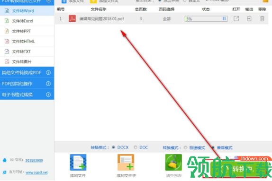Click the orange browse folder icon top right

coord(265,1)
